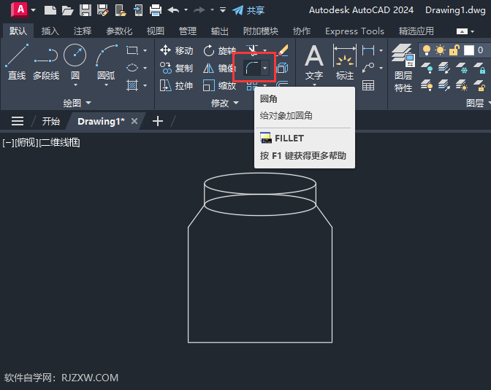Click the Move (移动) tool
The width and height of the screenshot is (491, 390).
click(176, 50)
